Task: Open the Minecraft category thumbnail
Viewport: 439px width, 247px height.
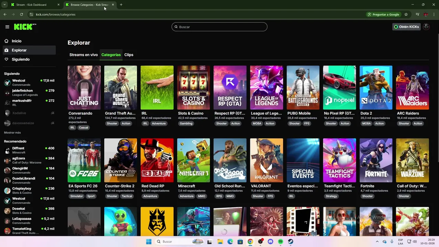Action: tap(193, 160)
